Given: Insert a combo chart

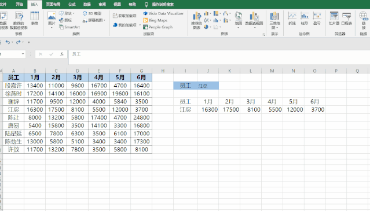Looking at the screenshot, I should (227, 20).
